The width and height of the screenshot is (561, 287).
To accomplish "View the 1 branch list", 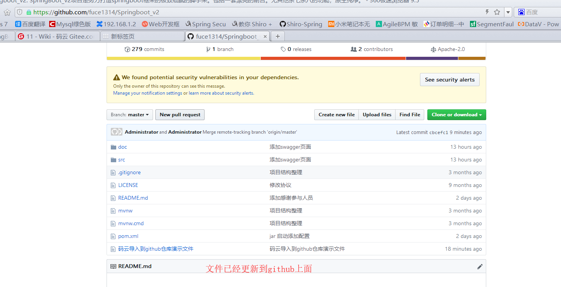I will coord(220,49).
